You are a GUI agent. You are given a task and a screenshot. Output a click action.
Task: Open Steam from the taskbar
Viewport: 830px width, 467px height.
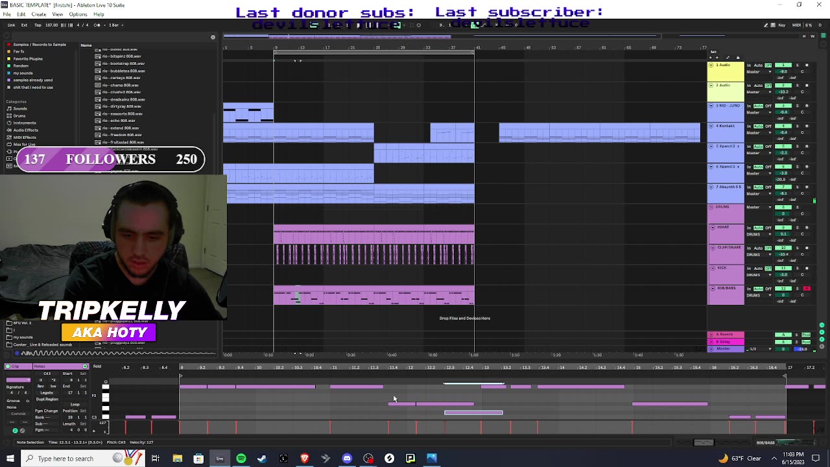[262, 459]
